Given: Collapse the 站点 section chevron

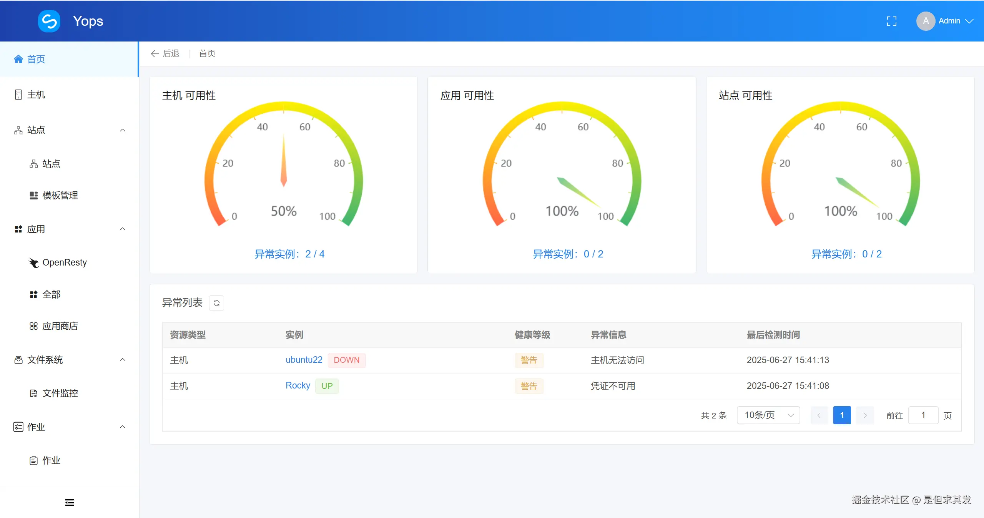Looking at the screenshot, I should point(122,130).
